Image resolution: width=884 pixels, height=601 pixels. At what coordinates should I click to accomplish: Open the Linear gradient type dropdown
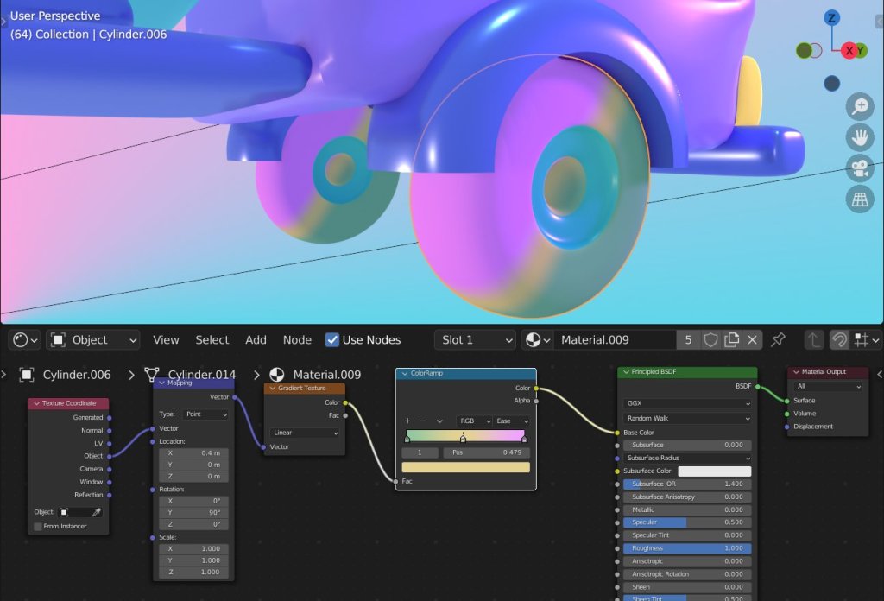[x=305, y=433]
